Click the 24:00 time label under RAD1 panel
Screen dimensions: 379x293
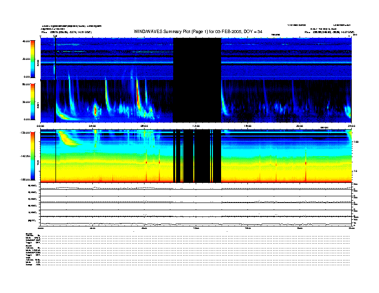click(351, 126)
